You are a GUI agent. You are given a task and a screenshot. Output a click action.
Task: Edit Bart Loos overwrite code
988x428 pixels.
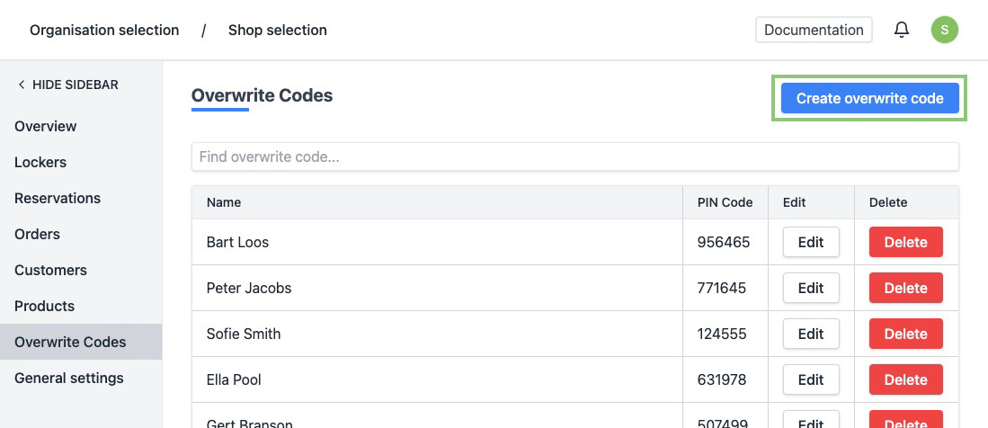click(810, 242)
